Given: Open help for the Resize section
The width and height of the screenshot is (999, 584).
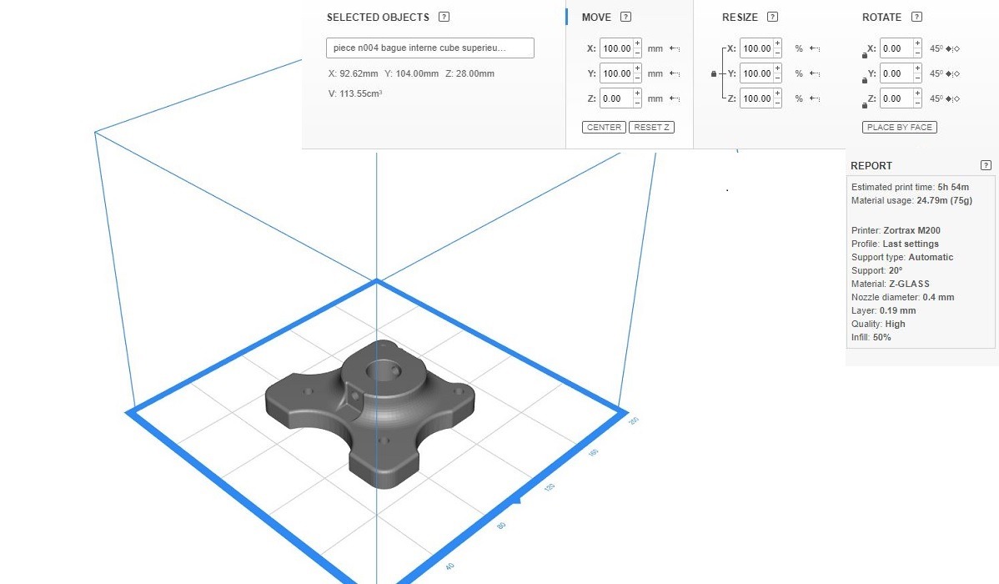Looking at the screenshot, I should 772,18.
